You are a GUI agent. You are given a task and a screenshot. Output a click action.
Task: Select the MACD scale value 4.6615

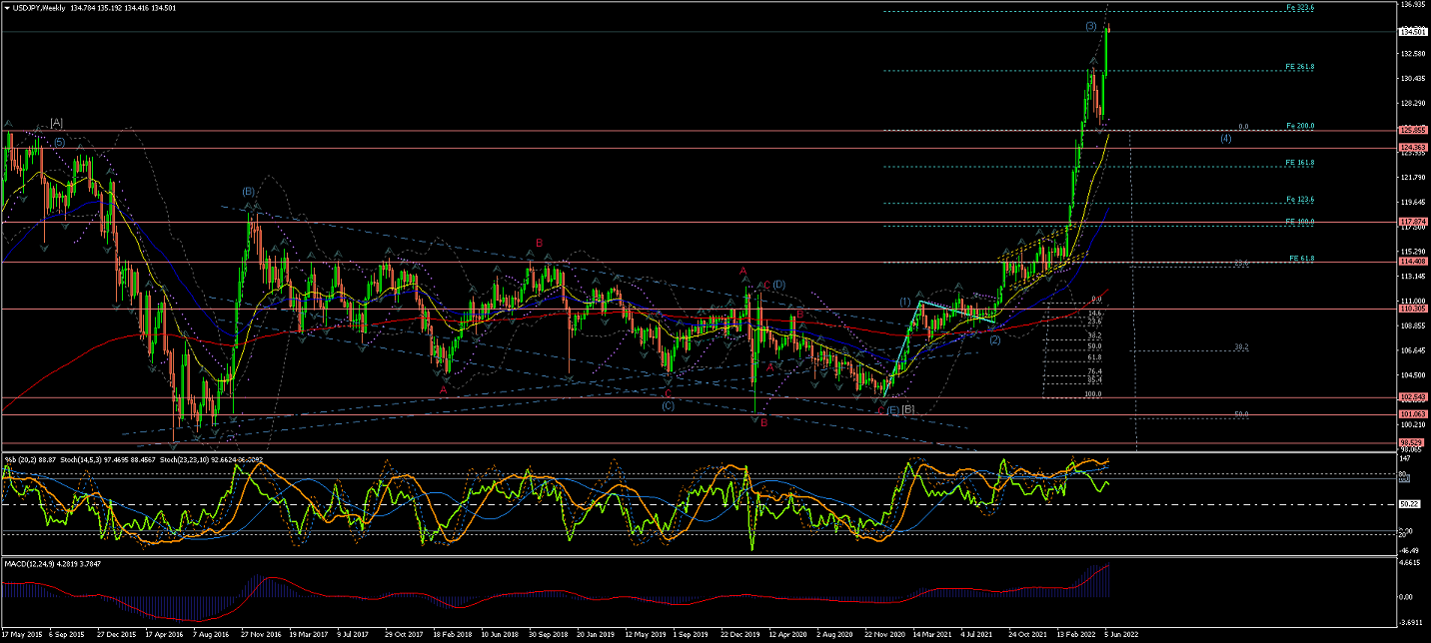coord(1412,564)
